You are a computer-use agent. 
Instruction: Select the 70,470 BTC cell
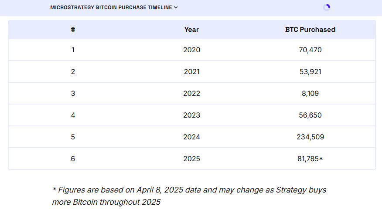(x=310, y=50)
